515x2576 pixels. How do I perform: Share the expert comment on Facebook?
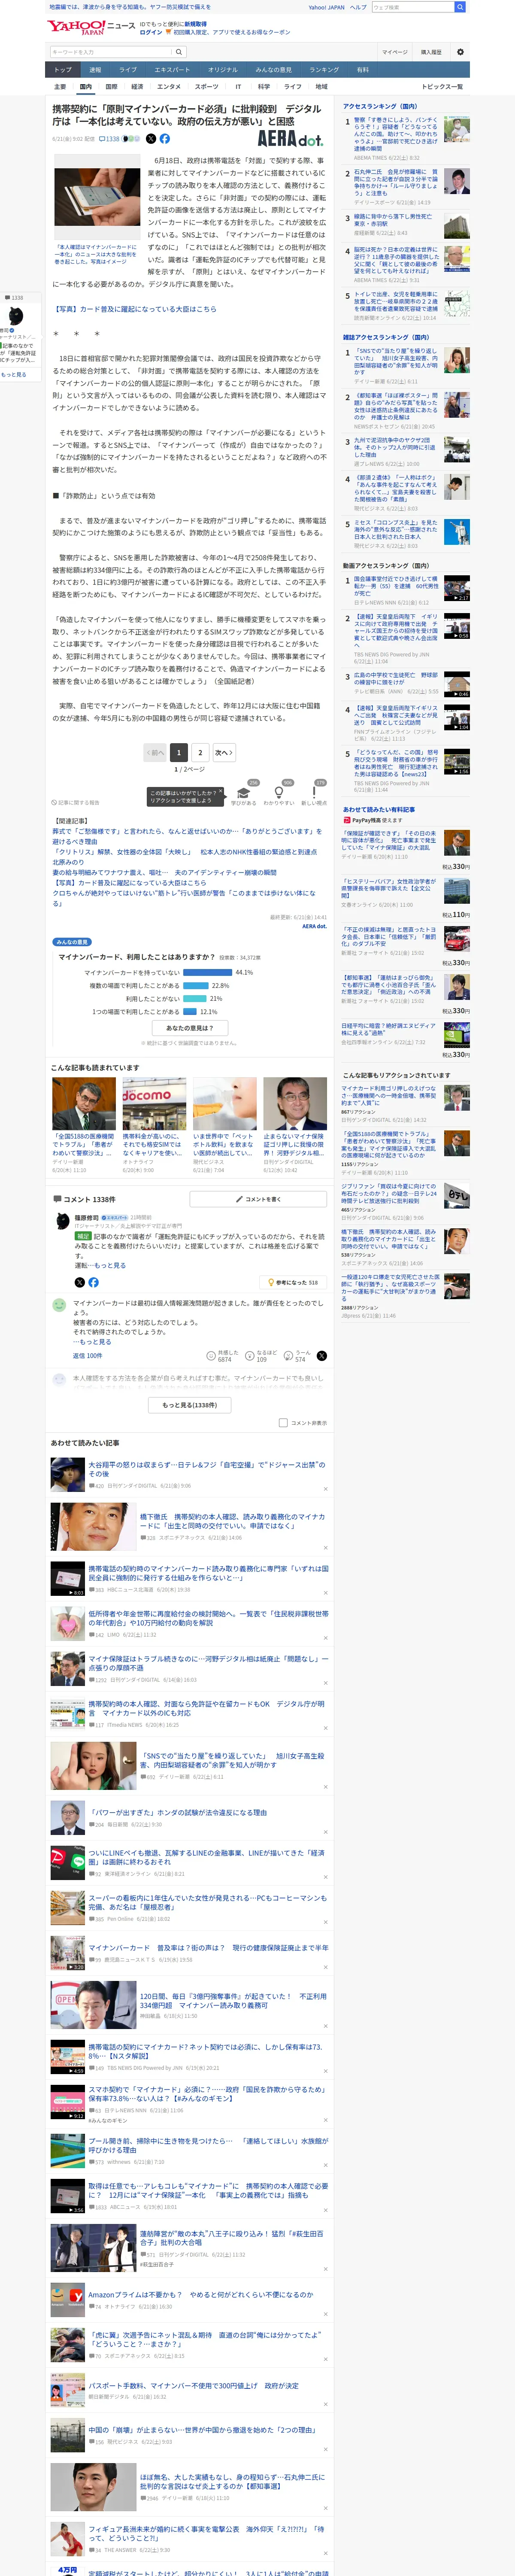pyautogui.click(x=93, y=1282)
